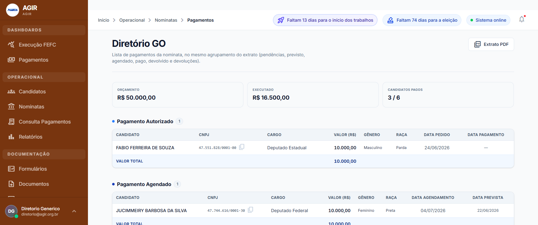Select candidate JUCIMMEIRY BARBOSA DA SILVA
The width and height of the screenshot is (538, 225).
(x=151, y=211)
